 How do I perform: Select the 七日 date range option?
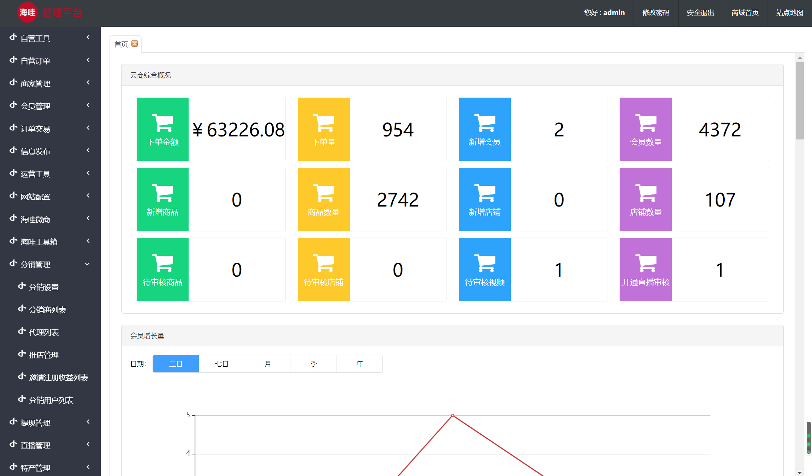(222, 364)
